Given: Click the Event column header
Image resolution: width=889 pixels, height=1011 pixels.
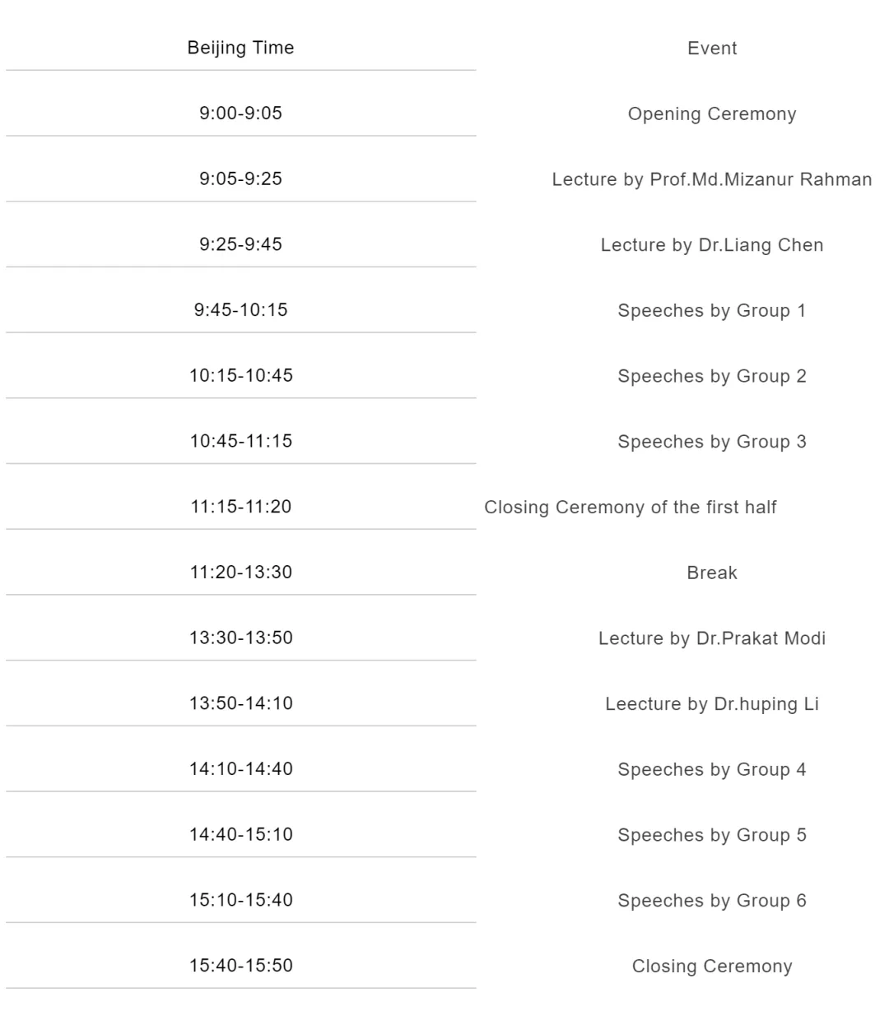Looking at the screenshot, I should click(x=712, y=49).
